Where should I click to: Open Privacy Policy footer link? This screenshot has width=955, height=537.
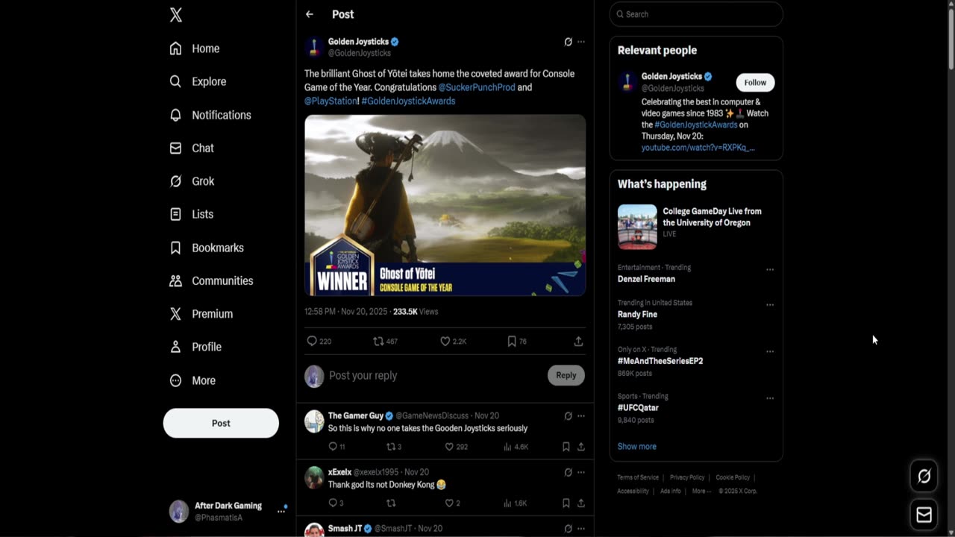(687, 477)
